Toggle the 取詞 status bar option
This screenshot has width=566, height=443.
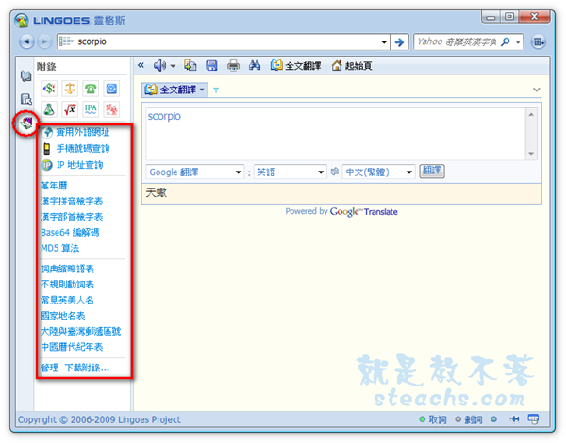click(x=433, y=419)
